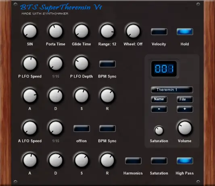Image resolution: width=215 pixels, height=186 pixels.
Task: Go to next preset with plus button
Action: click(x=185, y=109)
